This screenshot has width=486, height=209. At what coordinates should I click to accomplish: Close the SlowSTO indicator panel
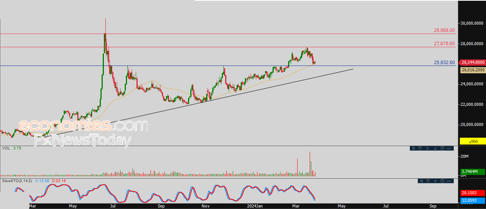point(422,181)
